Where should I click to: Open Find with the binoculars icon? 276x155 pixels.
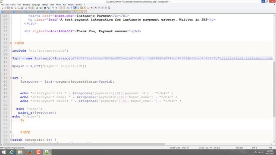tap(45, 8)
